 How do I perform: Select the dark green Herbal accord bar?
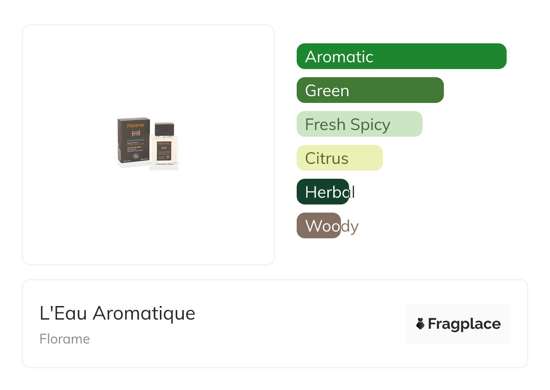(323, 192)
